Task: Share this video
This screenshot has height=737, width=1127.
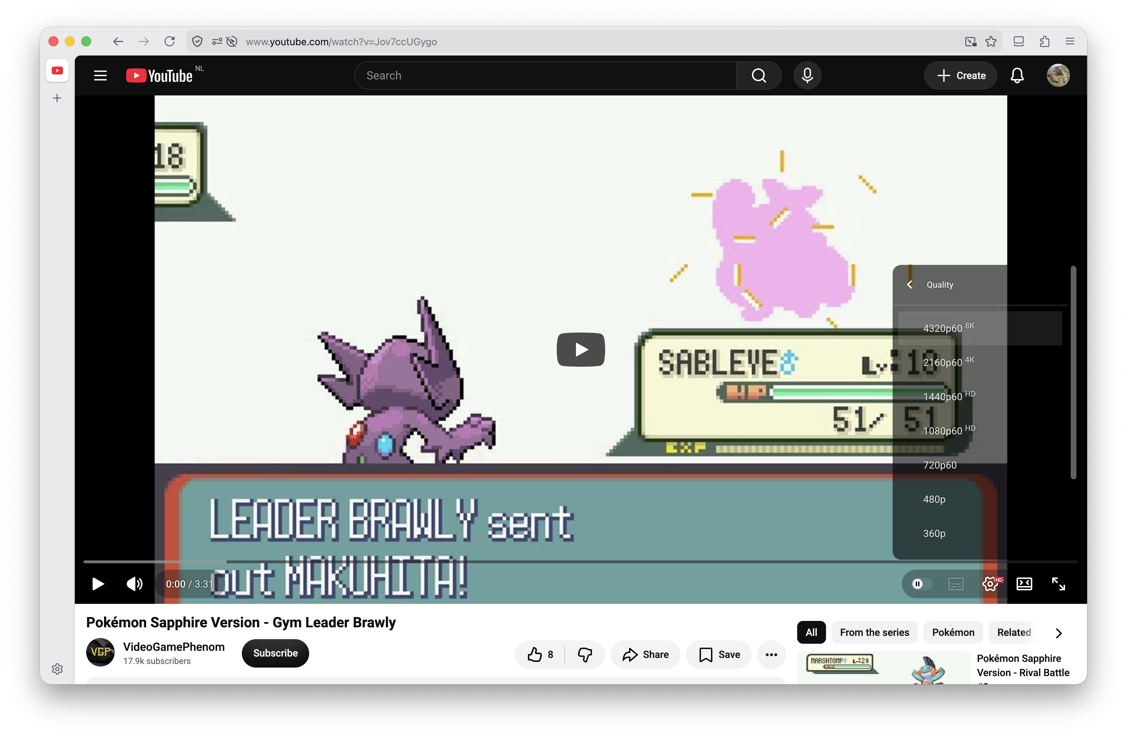Action: click(645, 655)
